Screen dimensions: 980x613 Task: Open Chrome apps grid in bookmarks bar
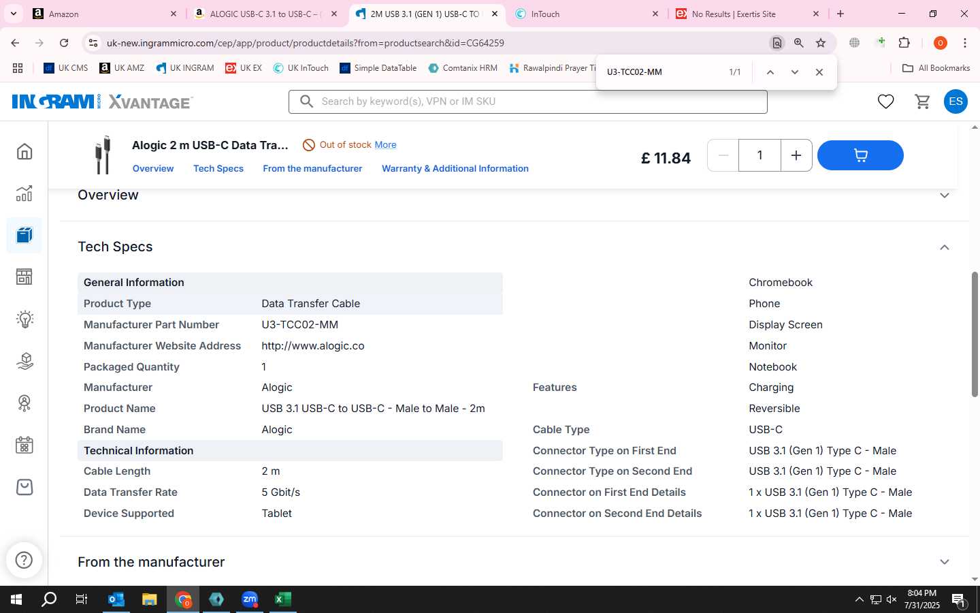[18, 68]
